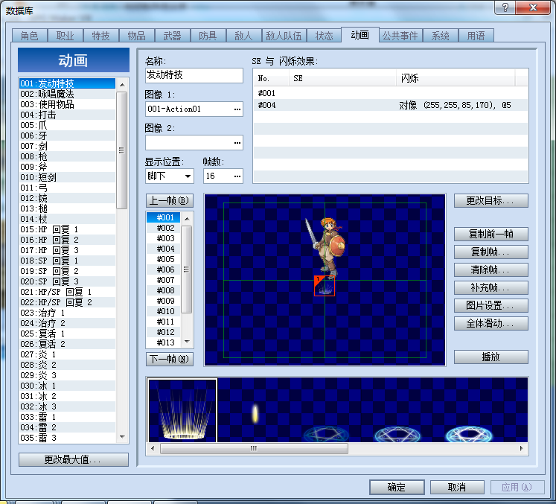Open 图片设置 dialog
Image resolution: width=556 pixels, height=504 pixels.
[491, 305]
